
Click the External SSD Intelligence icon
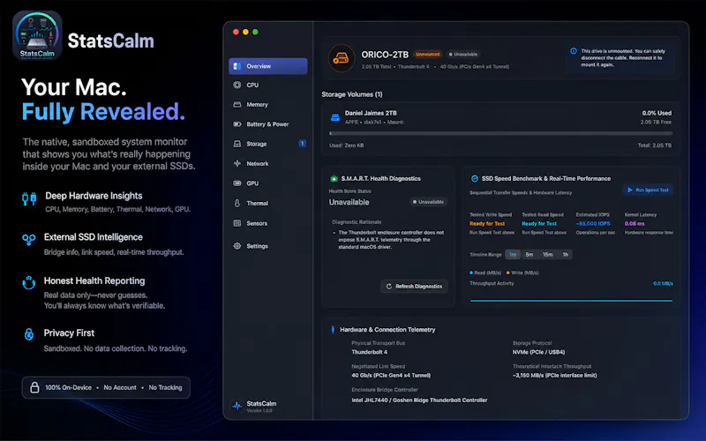(x=29, y=239)
